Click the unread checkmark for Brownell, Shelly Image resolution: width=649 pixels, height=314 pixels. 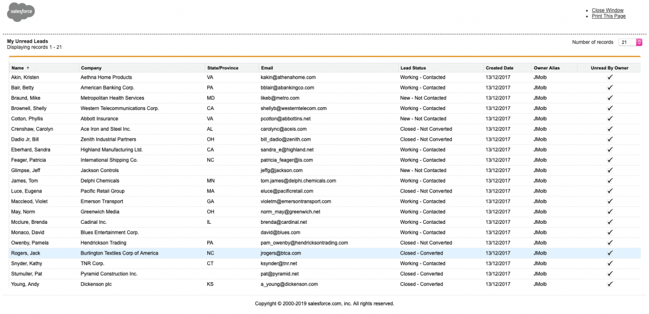point(610,108)
